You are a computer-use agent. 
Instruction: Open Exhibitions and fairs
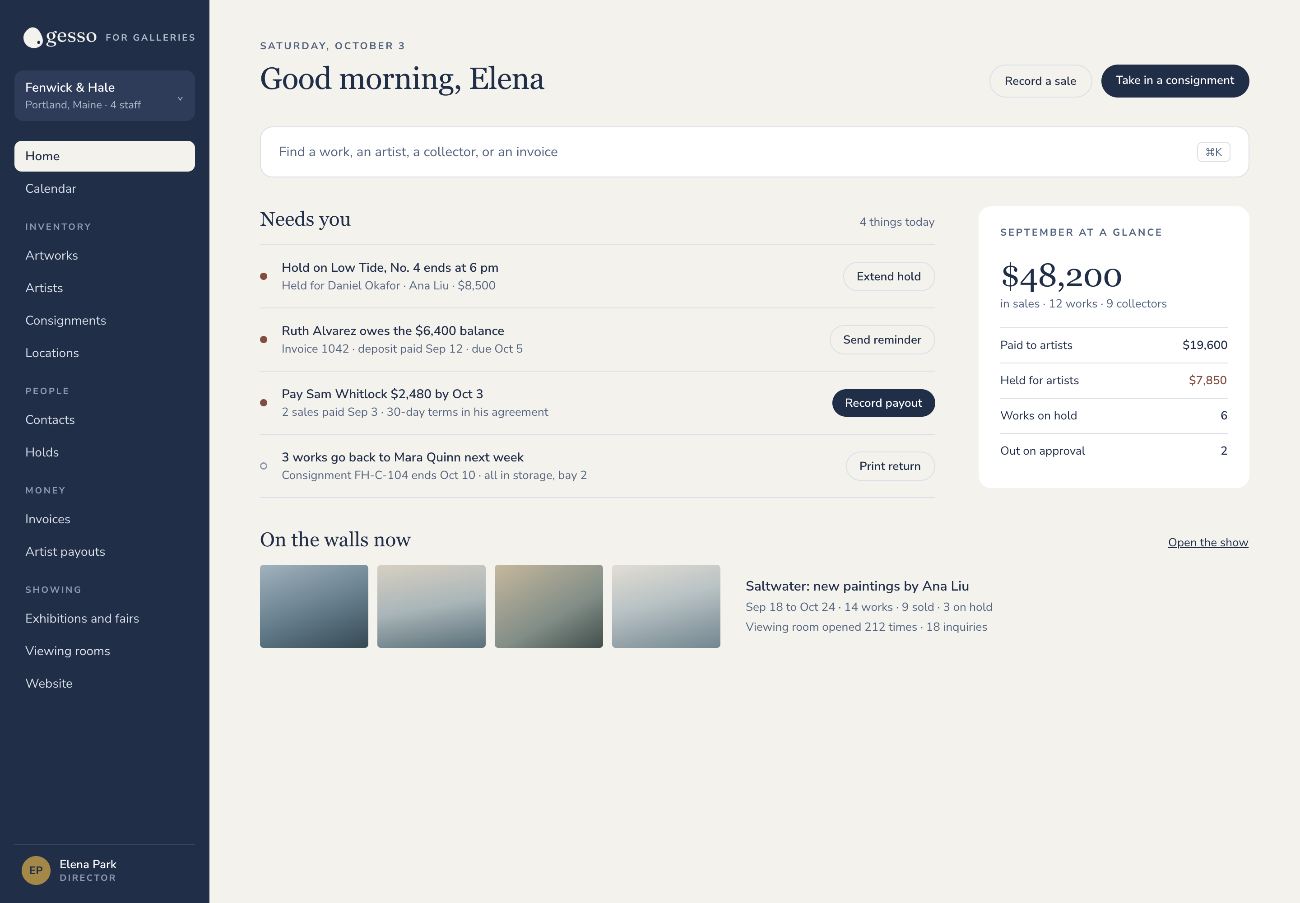(x=105, y=619)
